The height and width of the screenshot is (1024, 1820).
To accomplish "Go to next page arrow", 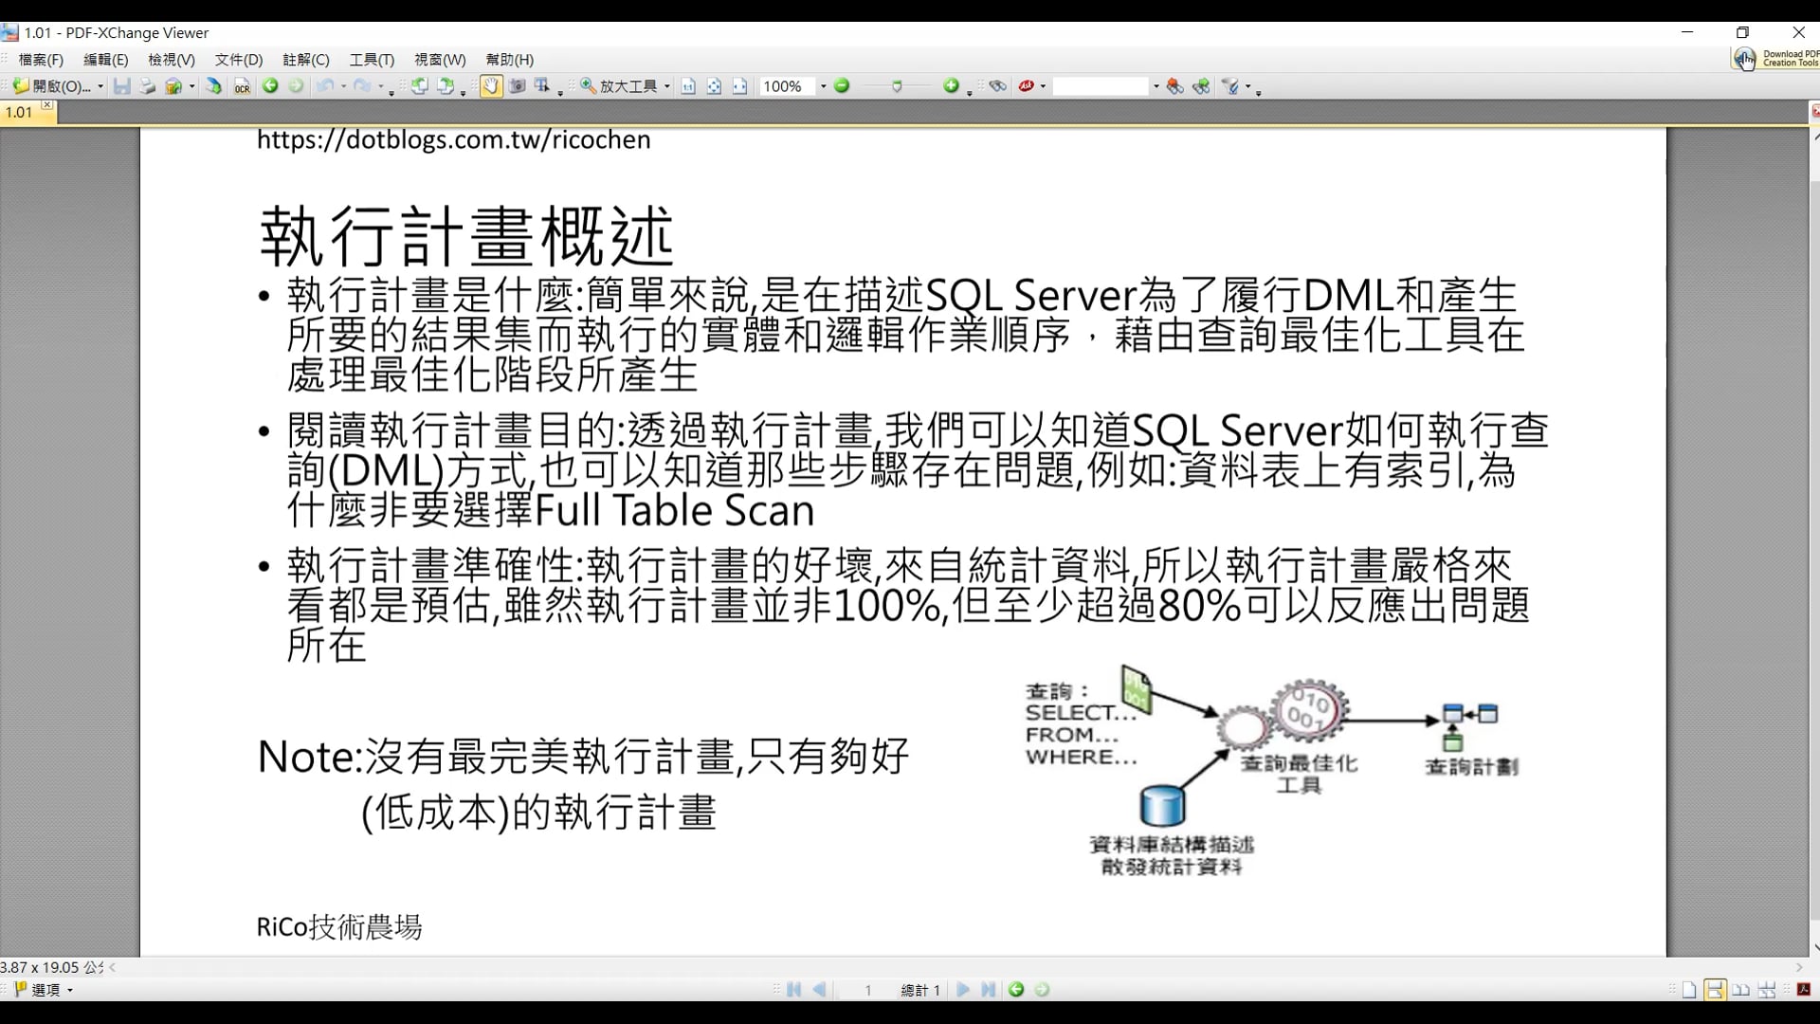I will [963, 990].
